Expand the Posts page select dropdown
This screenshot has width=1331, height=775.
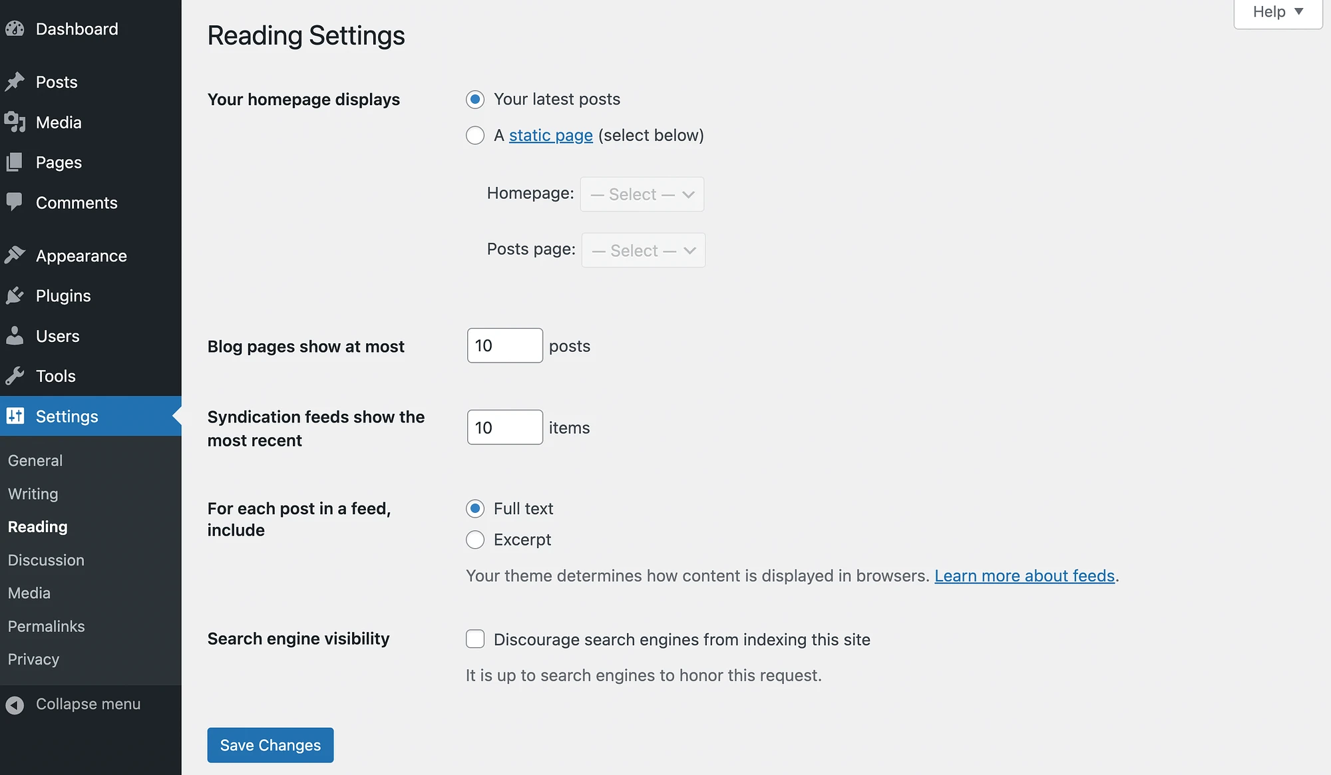(x=642, y=249)
